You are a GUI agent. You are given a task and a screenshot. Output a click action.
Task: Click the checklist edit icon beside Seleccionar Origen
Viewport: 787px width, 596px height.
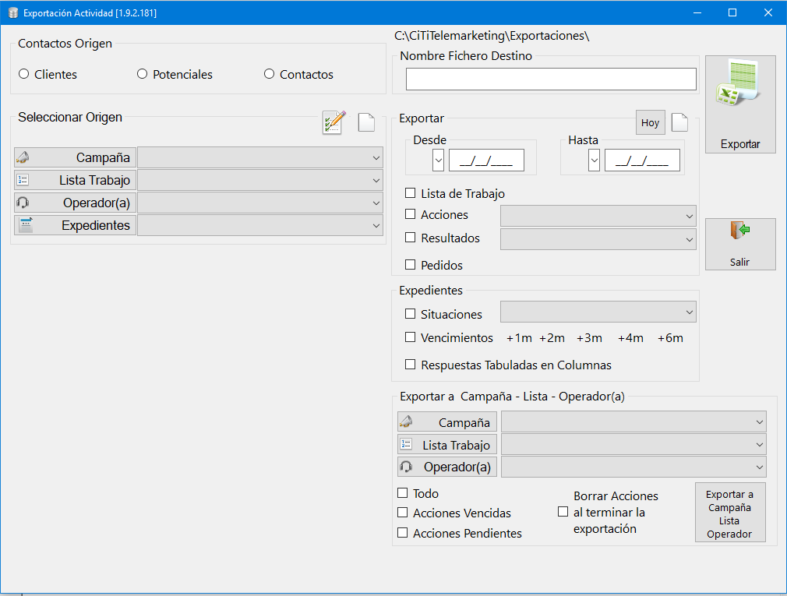point(334,122)
